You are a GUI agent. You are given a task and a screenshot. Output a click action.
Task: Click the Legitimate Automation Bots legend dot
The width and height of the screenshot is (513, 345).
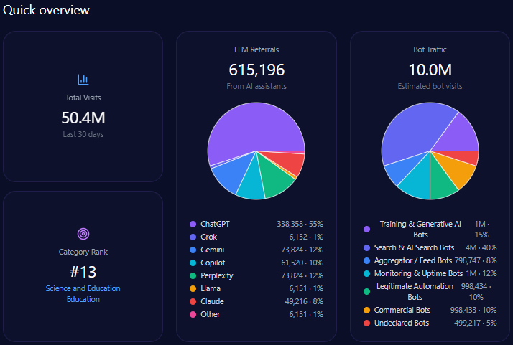click(367, 291)
